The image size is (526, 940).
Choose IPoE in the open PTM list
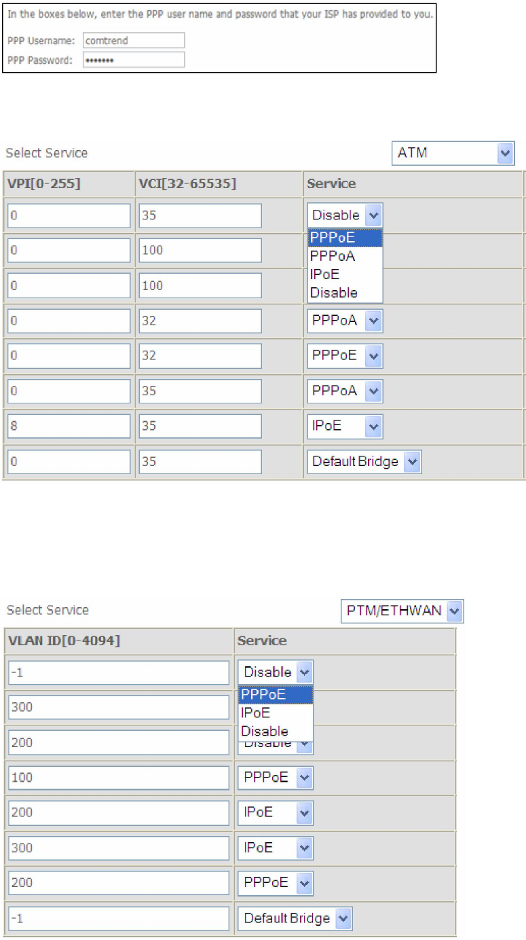276,713
